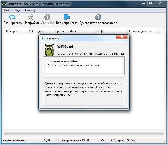Click '65535 компьютеров бизнес лицензия' text
Screen dimensions: 168x145
[x=73, y=65]
